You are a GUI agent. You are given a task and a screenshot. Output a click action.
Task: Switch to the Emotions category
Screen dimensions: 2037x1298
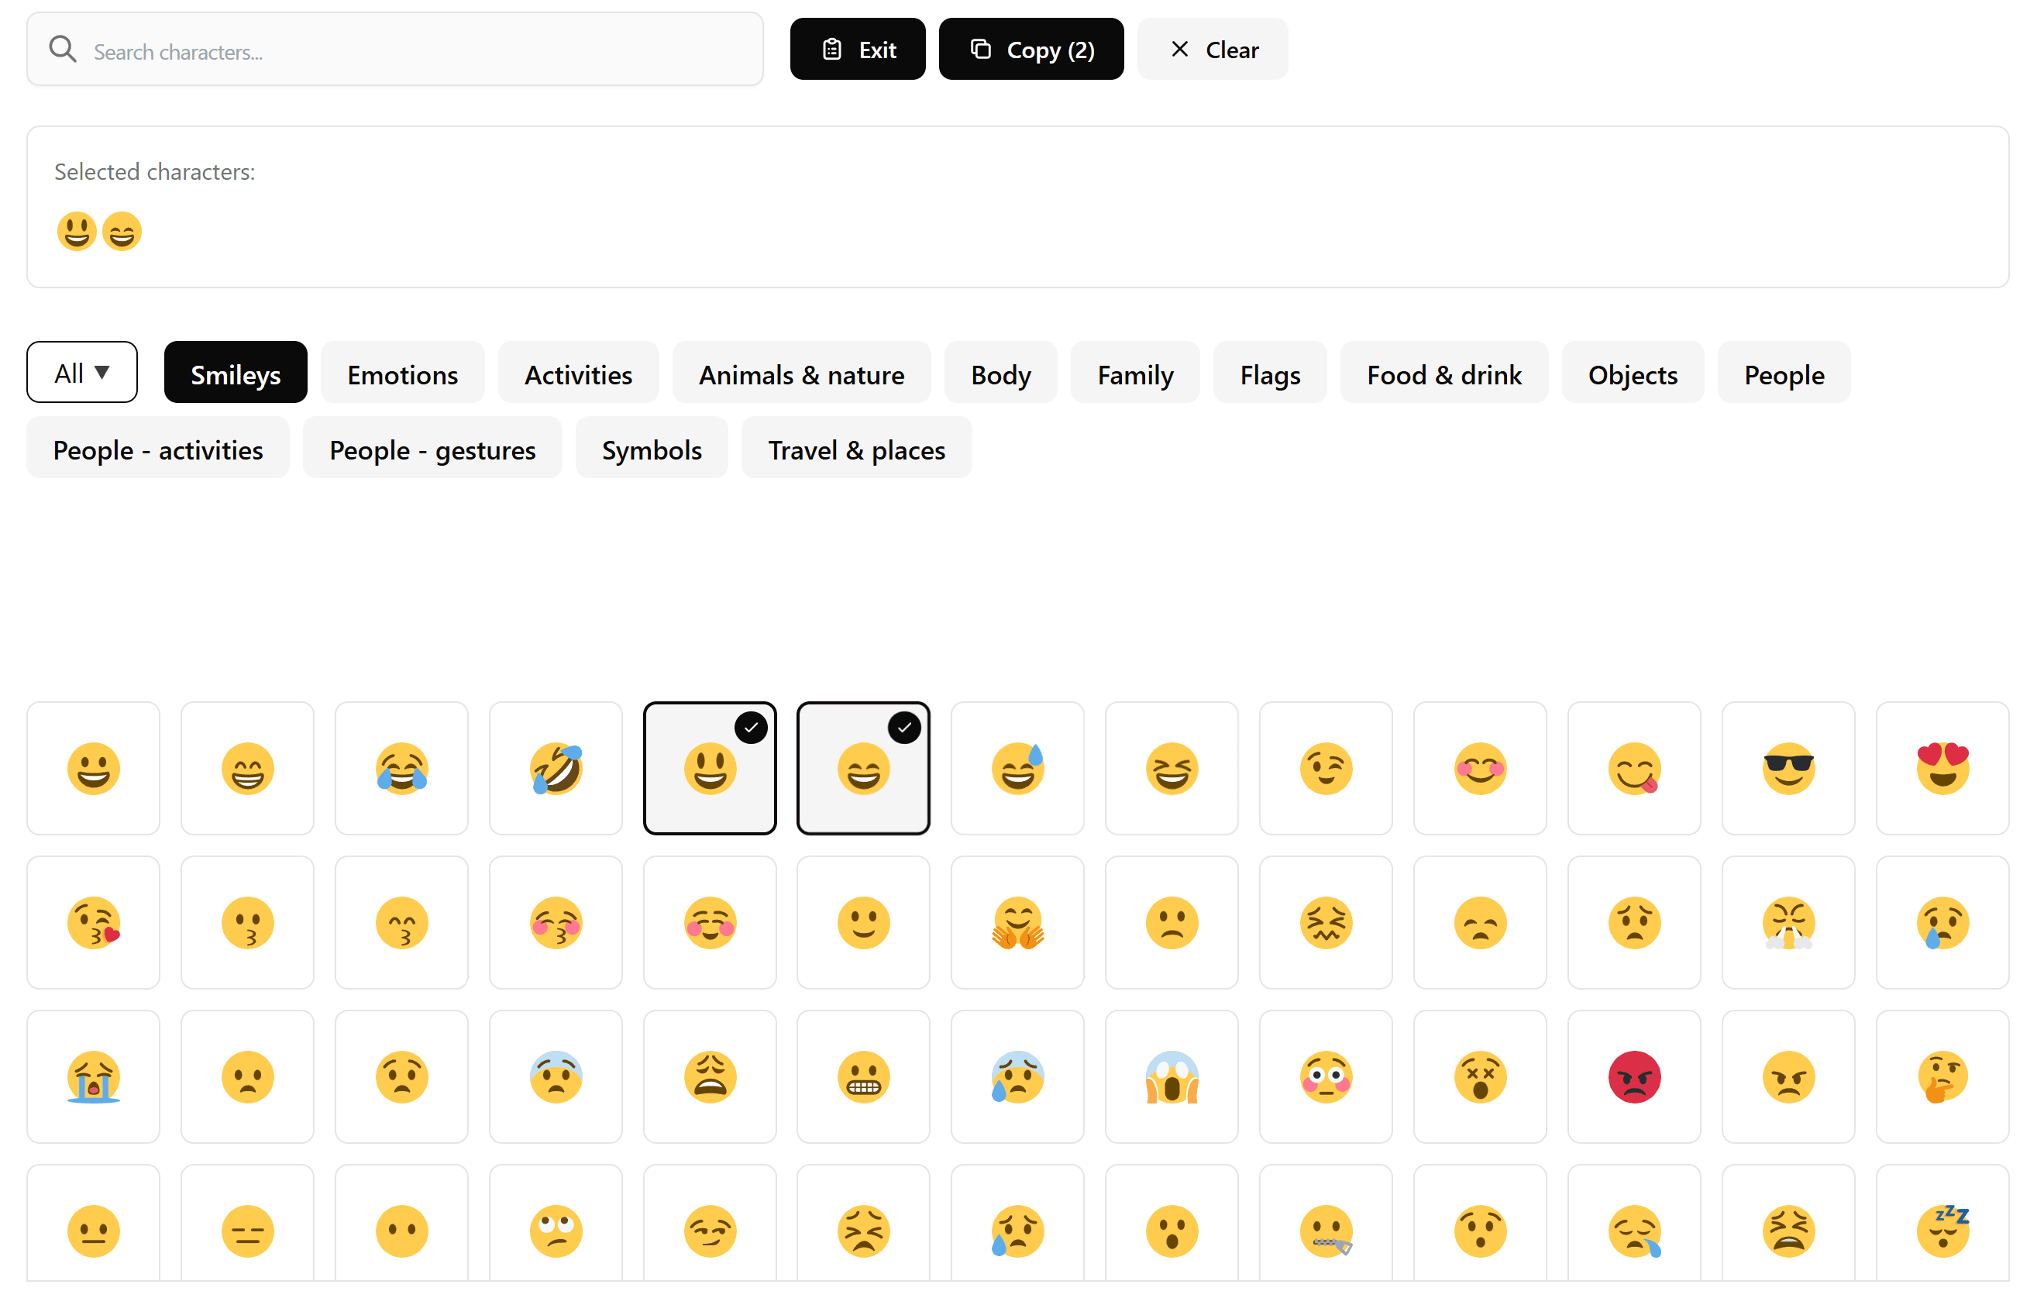(x=403, y=374)
